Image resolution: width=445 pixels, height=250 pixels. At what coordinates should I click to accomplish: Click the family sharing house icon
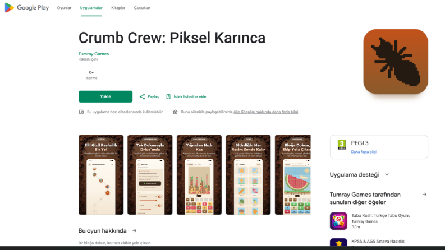pyautogui.click(x=175, y=112)
